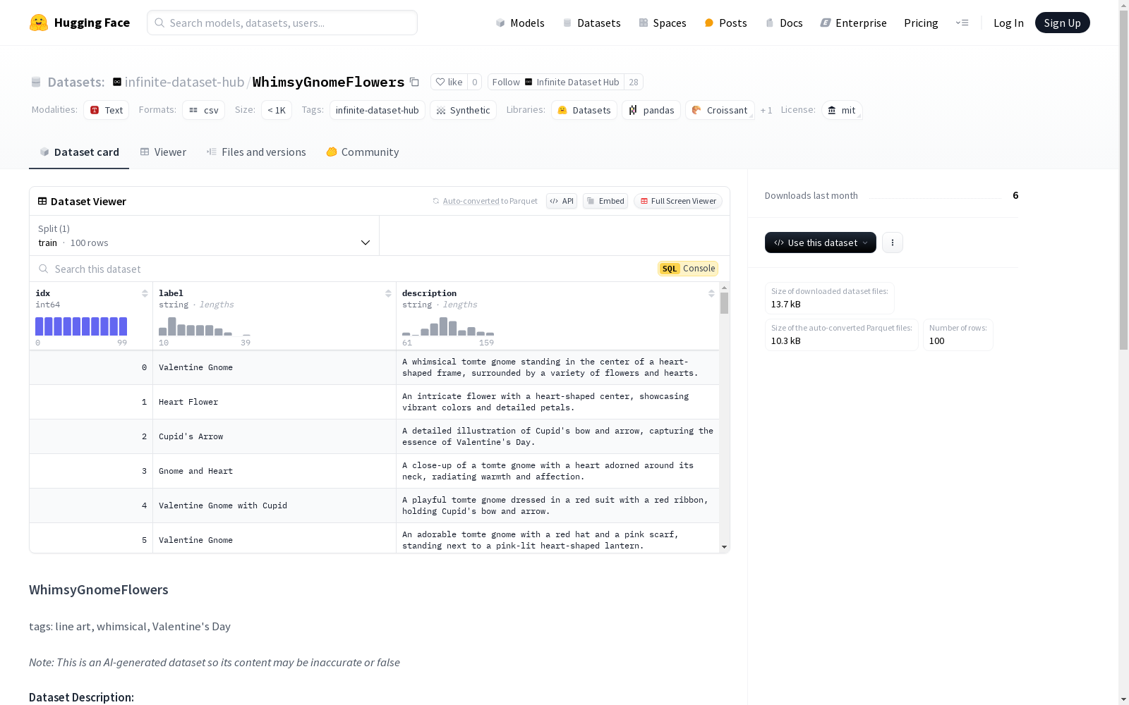Click the follower count 28

(x=634, y=82)
